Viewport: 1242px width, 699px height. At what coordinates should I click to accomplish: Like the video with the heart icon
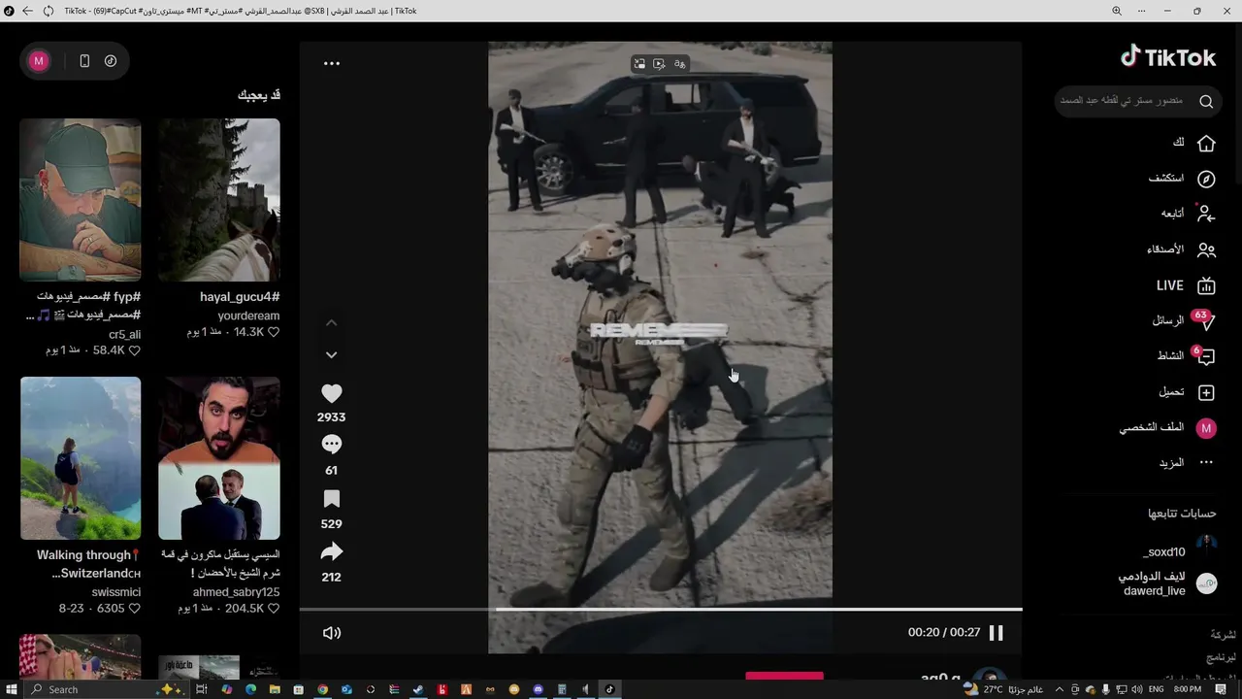coord(332,394)
